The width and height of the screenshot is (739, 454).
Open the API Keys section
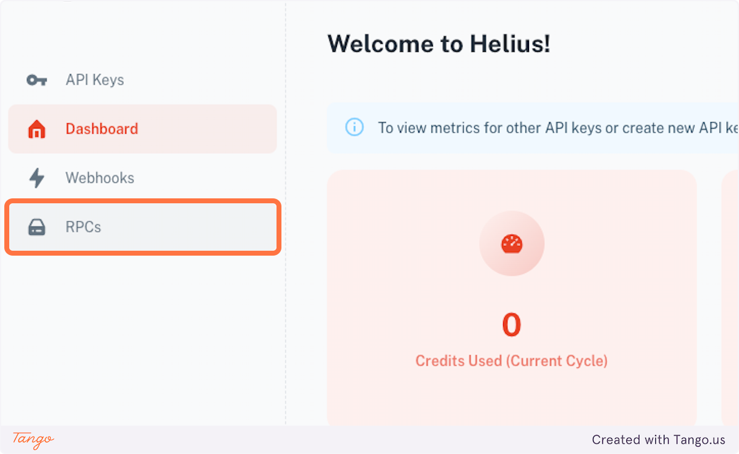pyautogui.click(x=94, y=79)
